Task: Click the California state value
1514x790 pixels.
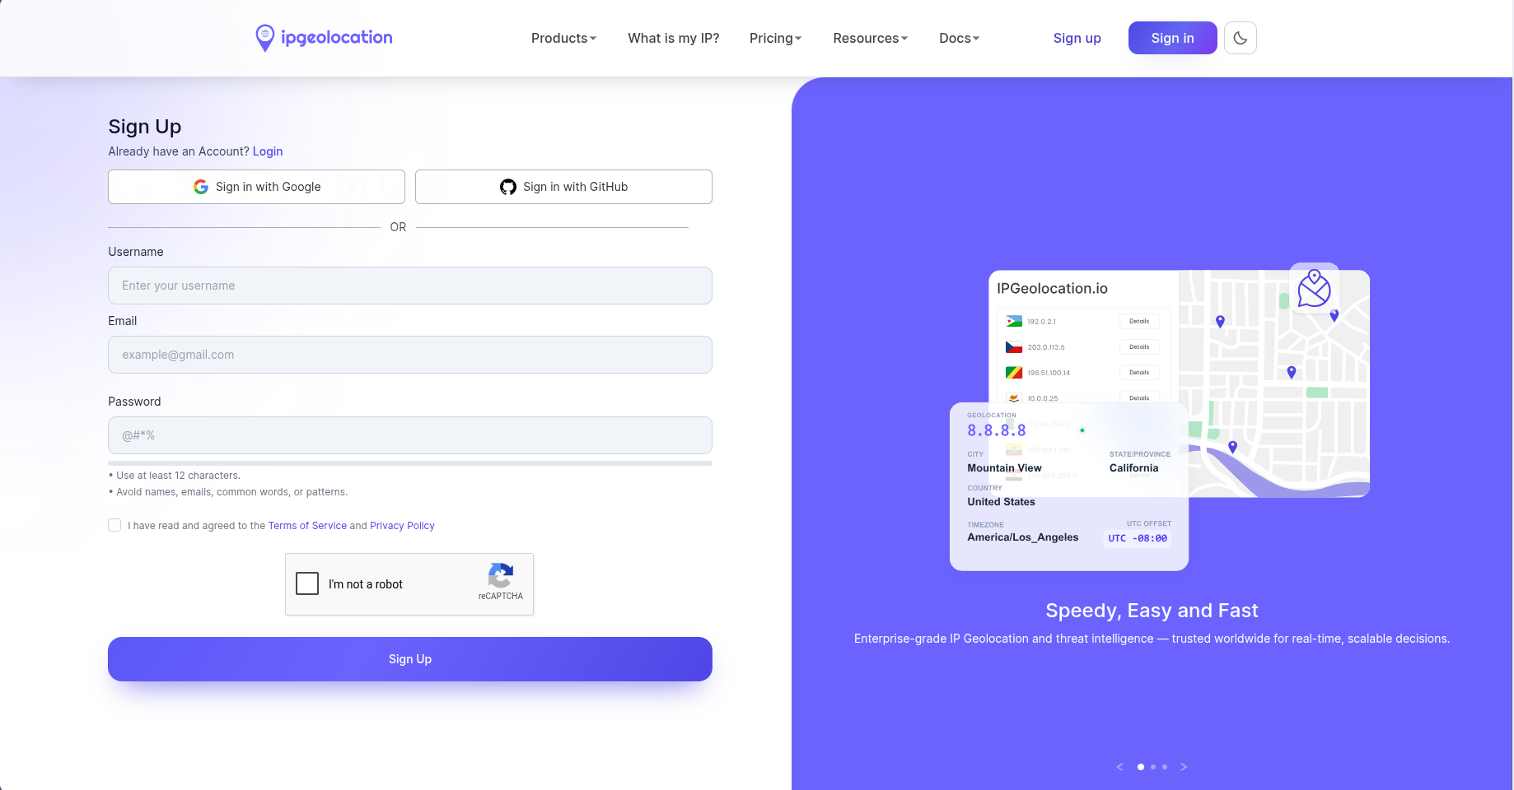Action: pyautogui.click(x=1133, y=468)
